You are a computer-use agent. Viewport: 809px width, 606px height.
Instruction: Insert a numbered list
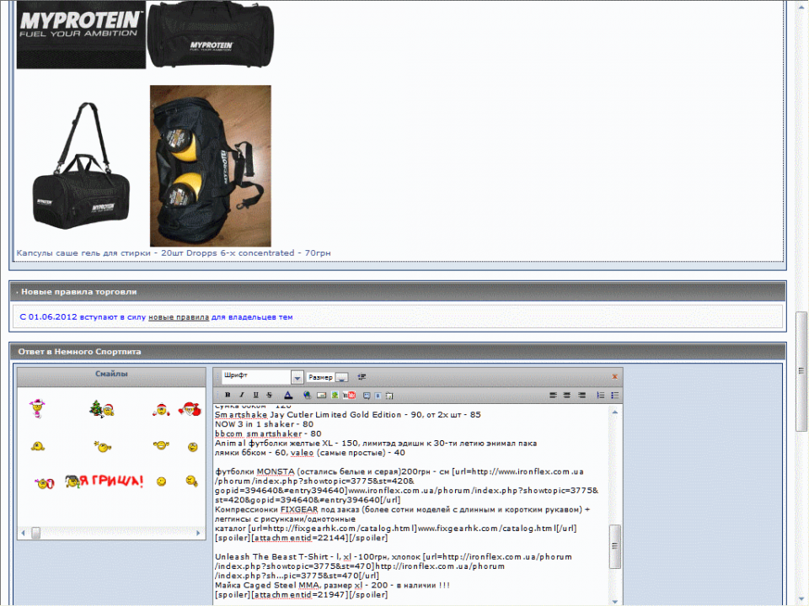601,395
